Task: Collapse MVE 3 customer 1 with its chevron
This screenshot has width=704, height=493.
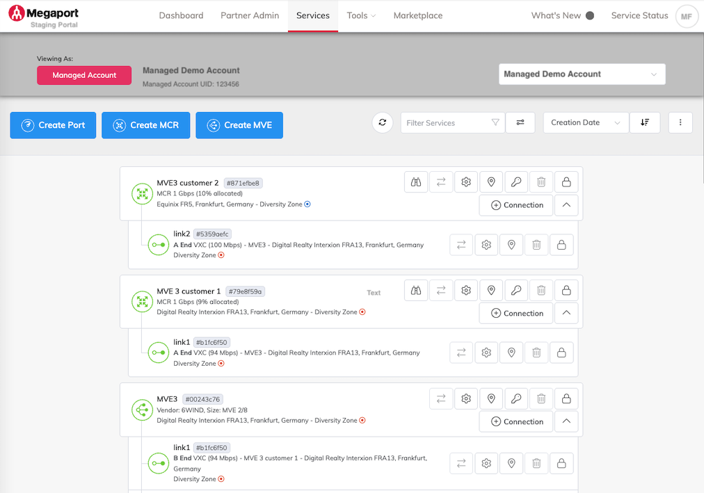Action: 566,313
